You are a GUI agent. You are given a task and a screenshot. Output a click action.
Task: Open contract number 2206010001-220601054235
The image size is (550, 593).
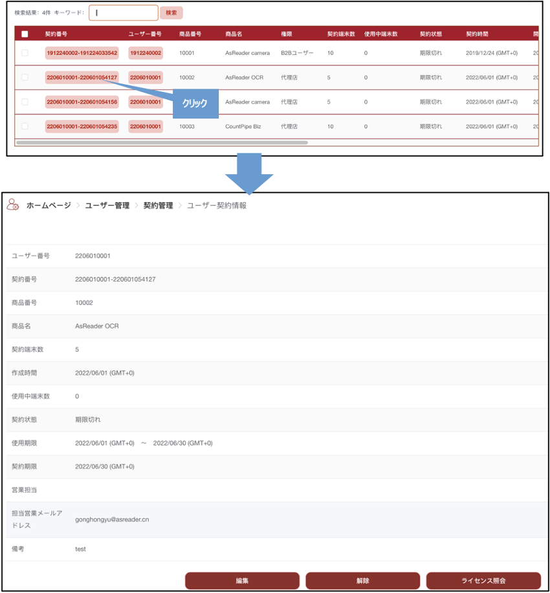tap(82, 126)
